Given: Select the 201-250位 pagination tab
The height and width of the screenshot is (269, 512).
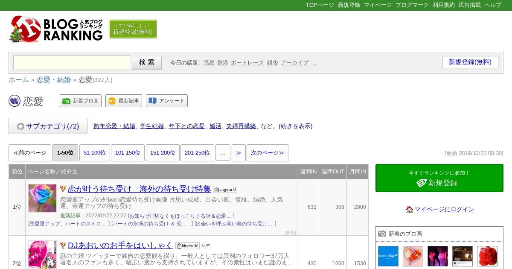Looking at the screenshot, I should click(197, 153).
